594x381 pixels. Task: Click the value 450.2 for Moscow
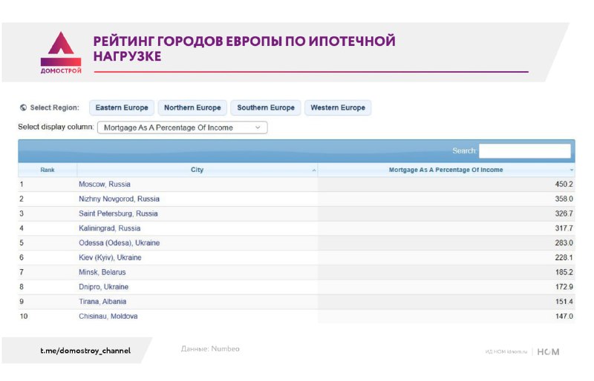(x=564, y=185)
